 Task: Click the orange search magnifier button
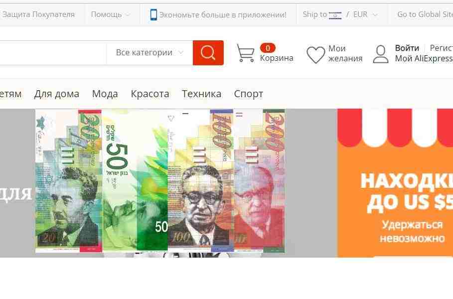point(208,53)
